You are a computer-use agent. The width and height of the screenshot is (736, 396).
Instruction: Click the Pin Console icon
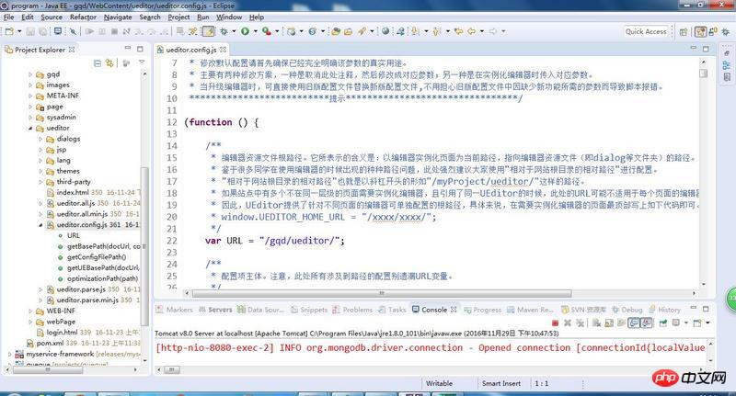[x=662, y=322]
